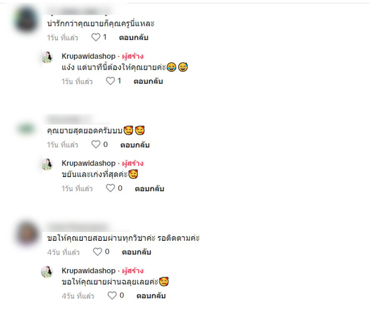The image size is (370, 312).
Task: Like the comment "ขอให้คุณยายสอบผ่านทุกวิชาค่ะ"
Action: pos(98,252)
